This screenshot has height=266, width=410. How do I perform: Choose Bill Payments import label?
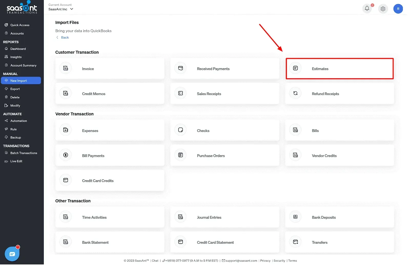click(x=93, y=156)
